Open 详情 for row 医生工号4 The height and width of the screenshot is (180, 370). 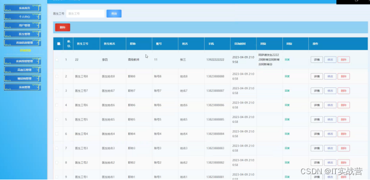317,134
